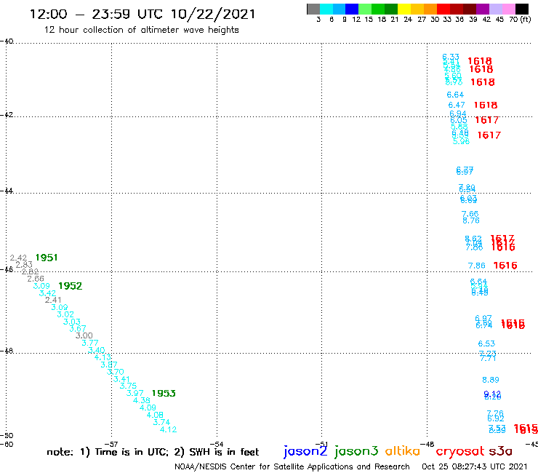Click the red 1618 label beside 6.47
This screenshot has width=538, height=473.
(486, 105)
